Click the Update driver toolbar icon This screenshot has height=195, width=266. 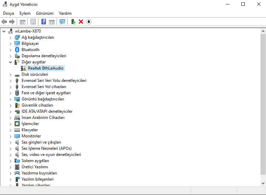coord(73,22)
